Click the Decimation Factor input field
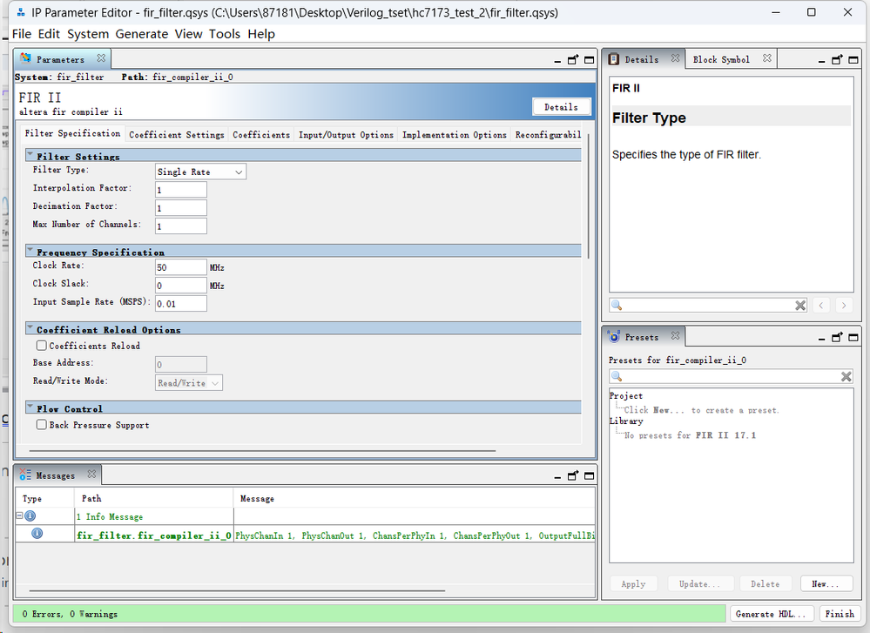The height and width of the screenshot is (633, 870). point(181,208)
